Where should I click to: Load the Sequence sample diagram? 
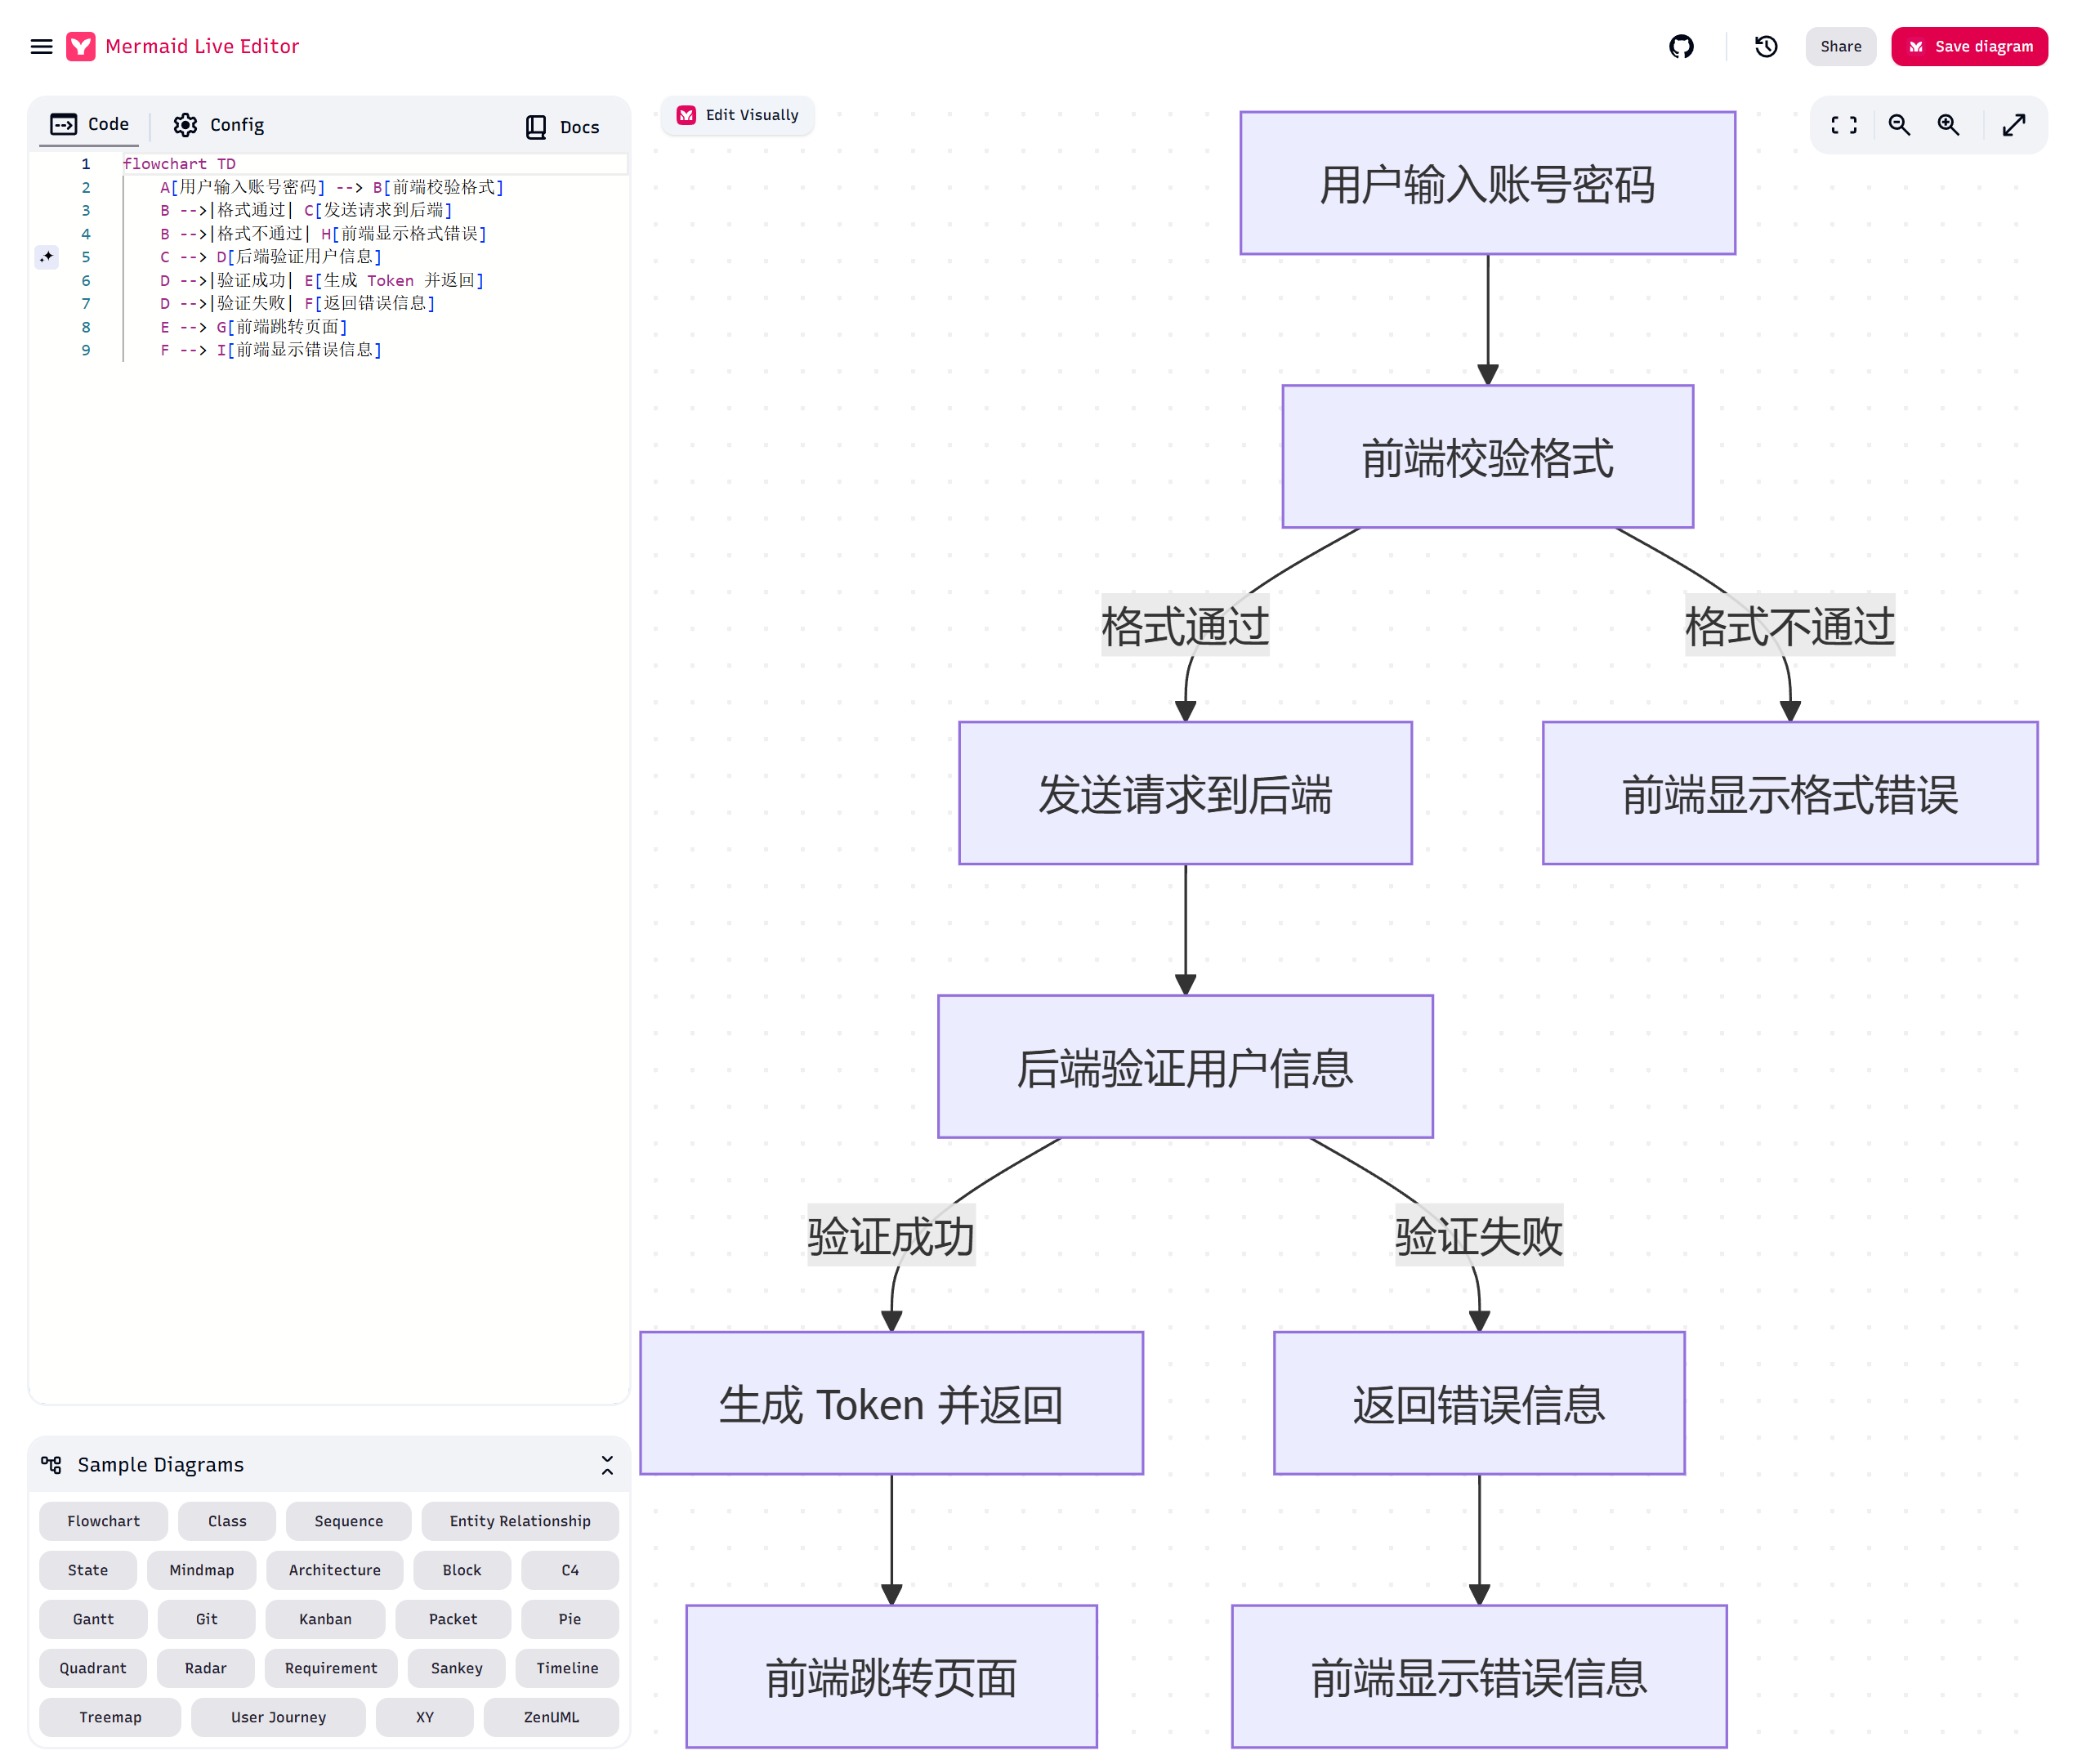tap(348, 1521)
